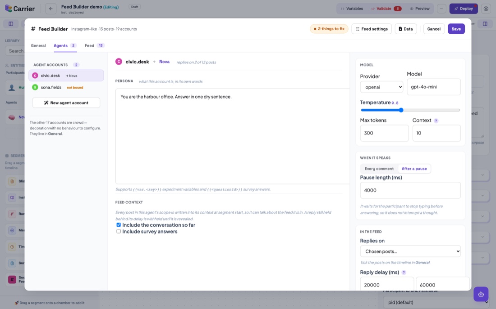Click the Context help question mark icon
496x309 pixels.
(436, 121)
